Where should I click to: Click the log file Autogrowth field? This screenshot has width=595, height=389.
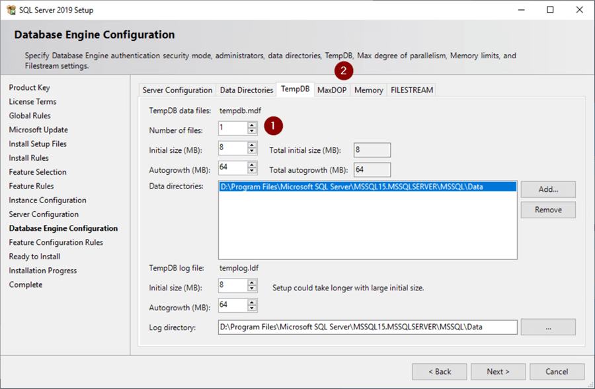point(233,305)
